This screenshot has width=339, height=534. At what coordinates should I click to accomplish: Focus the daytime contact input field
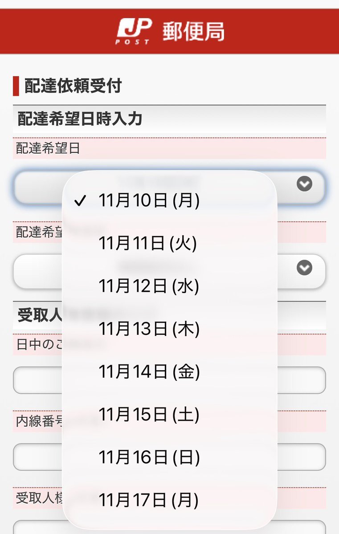303,380
